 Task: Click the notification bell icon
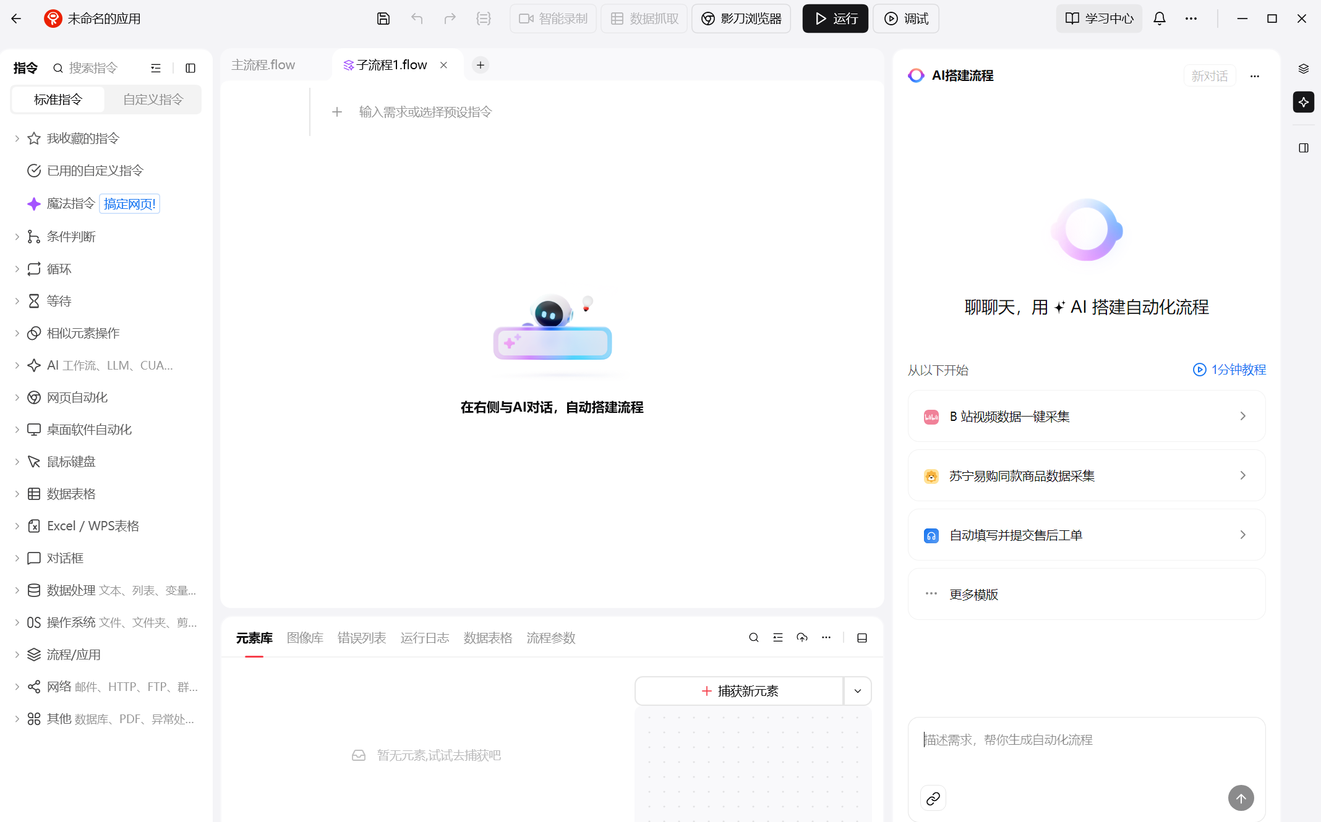pos(1160,19)
